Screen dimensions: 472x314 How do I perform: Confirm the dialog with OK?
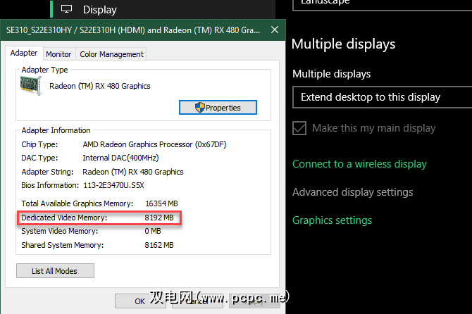tap(140, 301)
